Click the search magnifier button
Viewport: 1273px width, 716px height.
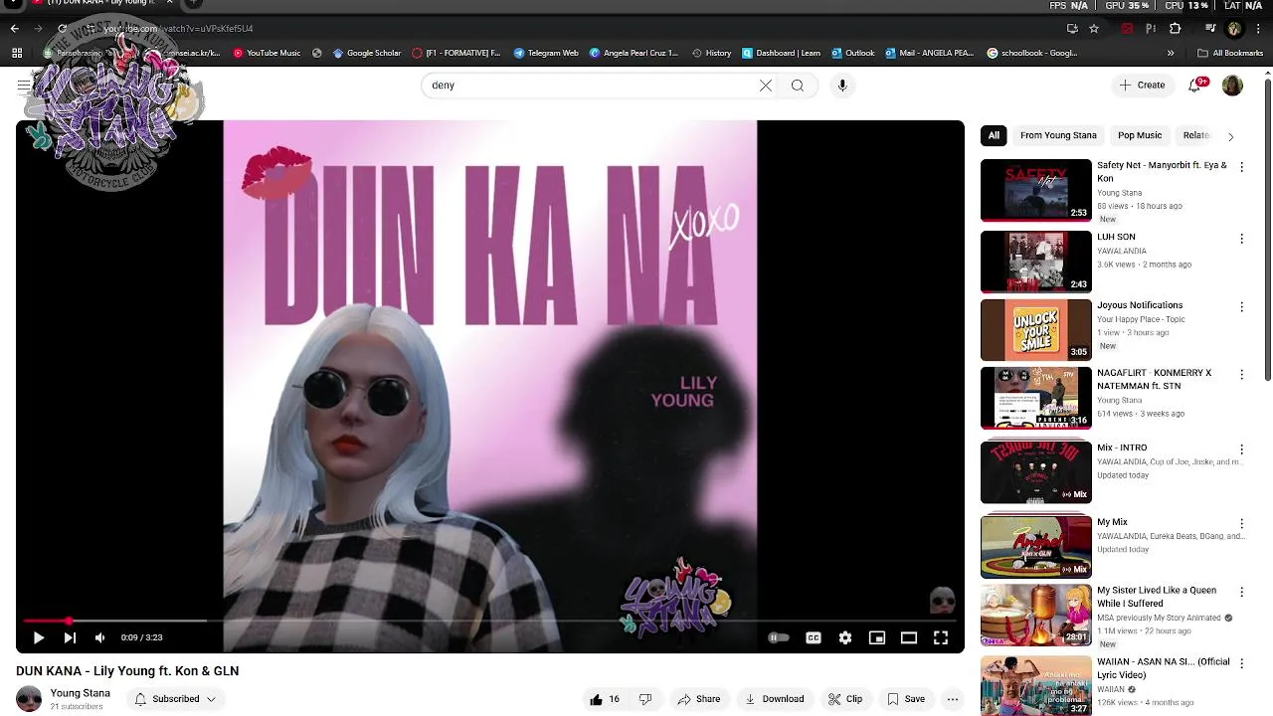click(798, 86)
